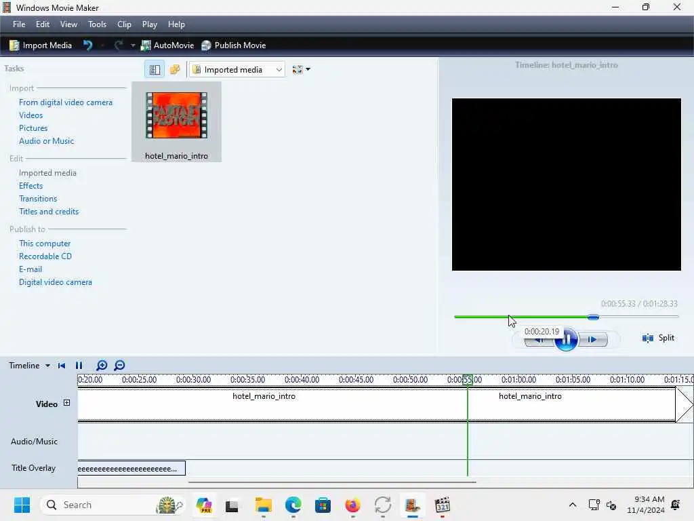Select the Title Overlay text clip

[131, 468]
